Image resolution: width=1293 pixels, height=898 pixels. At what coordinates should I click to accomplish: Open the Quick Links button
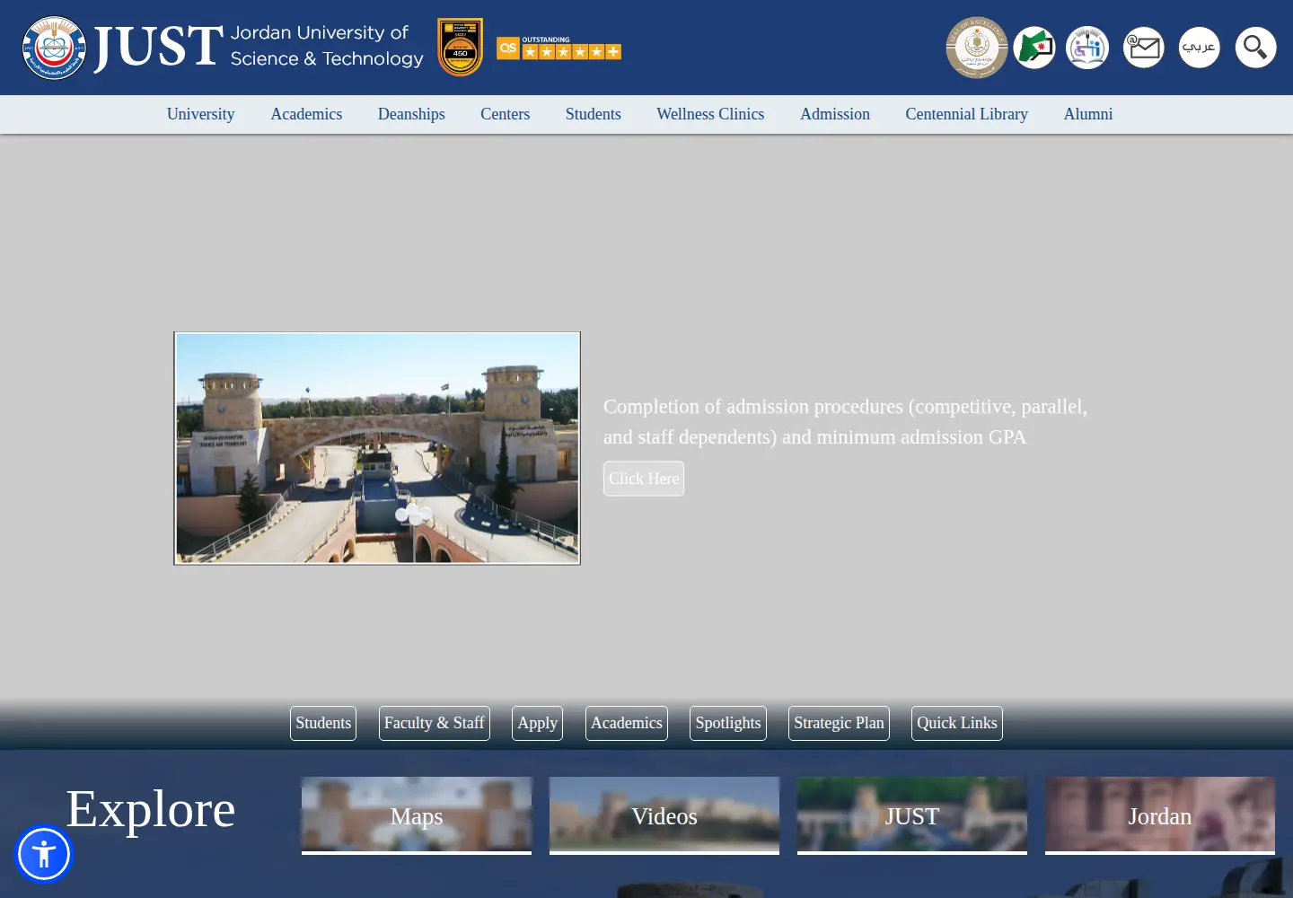pyautogui.click(x=957, y=723)
